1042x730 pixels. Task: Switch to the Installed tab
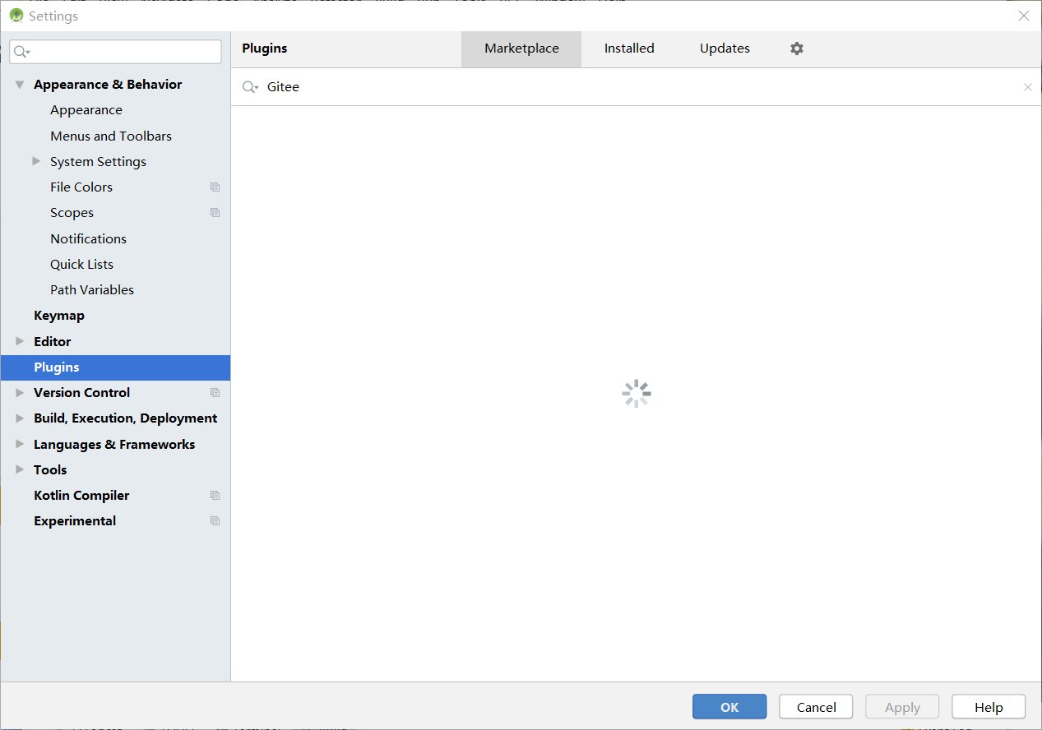[x=629, y=49]
